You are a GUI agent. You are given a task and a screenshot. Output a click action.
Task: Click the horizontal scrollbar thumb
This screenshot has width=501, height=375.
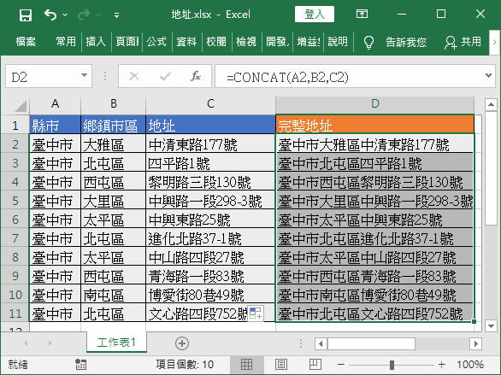click(x=371, y=343)
